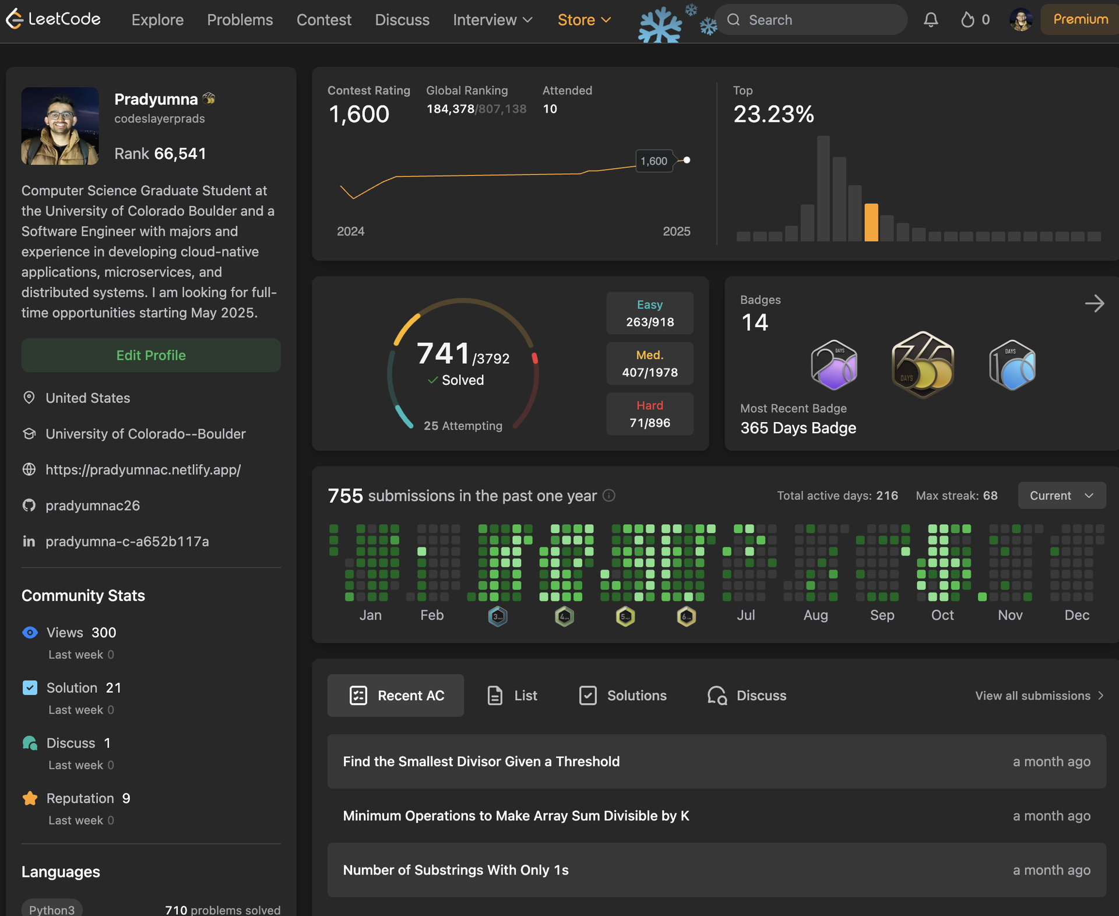Viewport: 1119px width, 916px height.
Task: Click the Solution checkbox icon
Action: (x=30, y=688)
